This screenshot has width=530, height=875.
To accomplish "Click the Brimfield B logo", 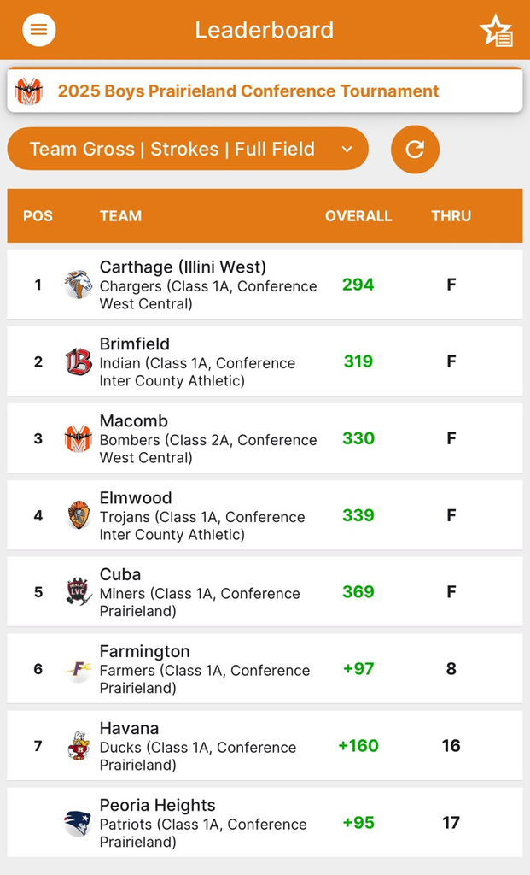I will (78, 361).
